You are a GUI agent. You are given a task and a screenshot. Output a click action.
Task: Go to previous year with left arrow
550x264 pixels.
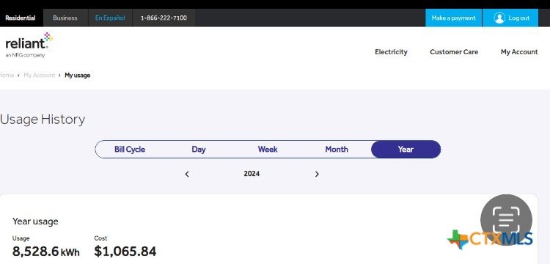coord(187,174)
